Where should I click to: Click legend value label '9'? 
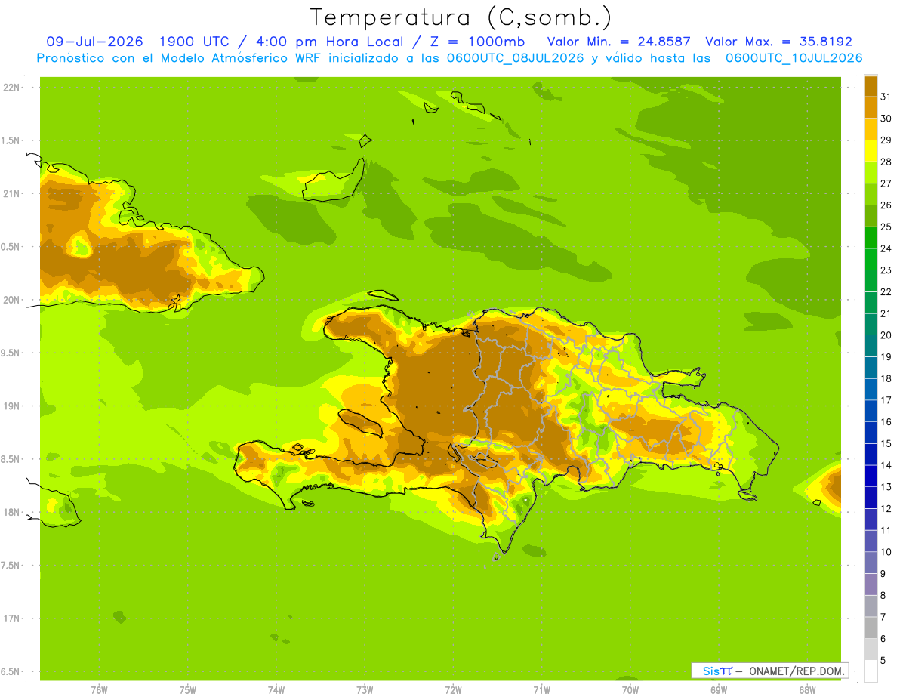[x=884, y=574]
